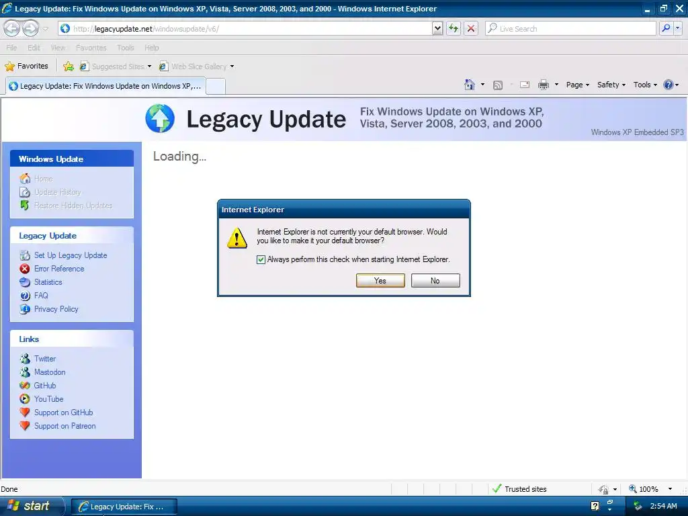Screen dimensions: 688x516
Task: Click the Home toolbar icon
Action: click(x=470, y=85)
